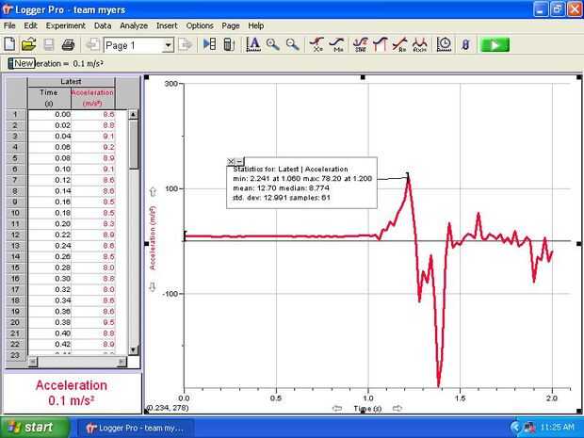The width and height of the screenshot is (584, 438).
Task: Go to the next page arrow
Action: pyautogui.click(x=186, y=45)
